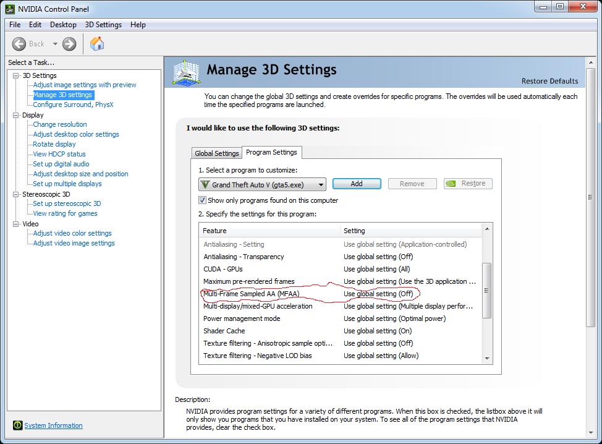Collapse the Display tree node

coord(15,115)
